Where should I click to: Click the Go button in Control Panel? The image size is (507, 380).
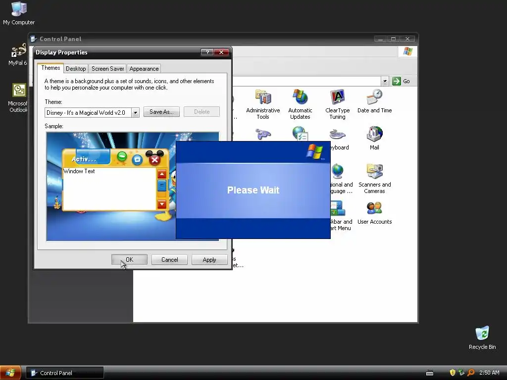(401, 81)
